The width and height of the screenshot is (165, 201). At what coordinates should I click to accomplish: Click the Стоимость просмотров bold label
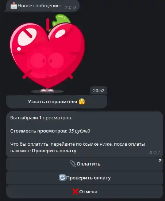click(x=39, y=131)
